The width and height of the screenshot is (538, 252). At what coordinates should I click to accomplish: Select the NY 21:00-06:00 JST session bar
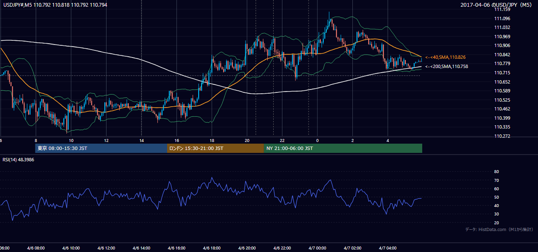(343, 148)
